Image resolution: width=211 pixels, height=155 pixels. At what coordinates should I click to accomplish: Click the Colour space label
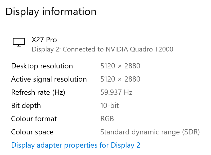click(x=32, y=132)
